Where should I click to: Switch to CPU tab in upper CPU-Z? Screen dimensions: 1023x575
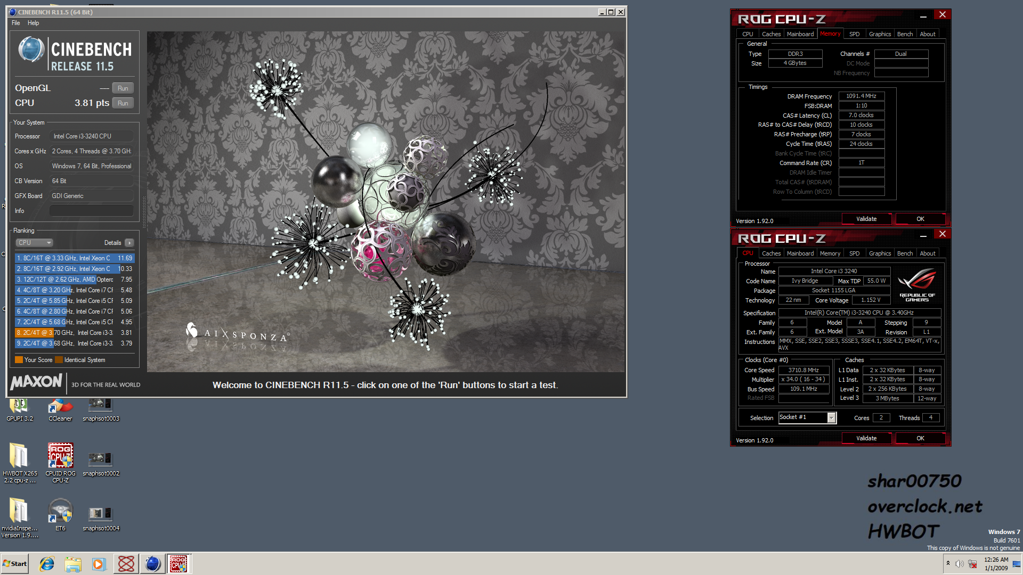748,34
